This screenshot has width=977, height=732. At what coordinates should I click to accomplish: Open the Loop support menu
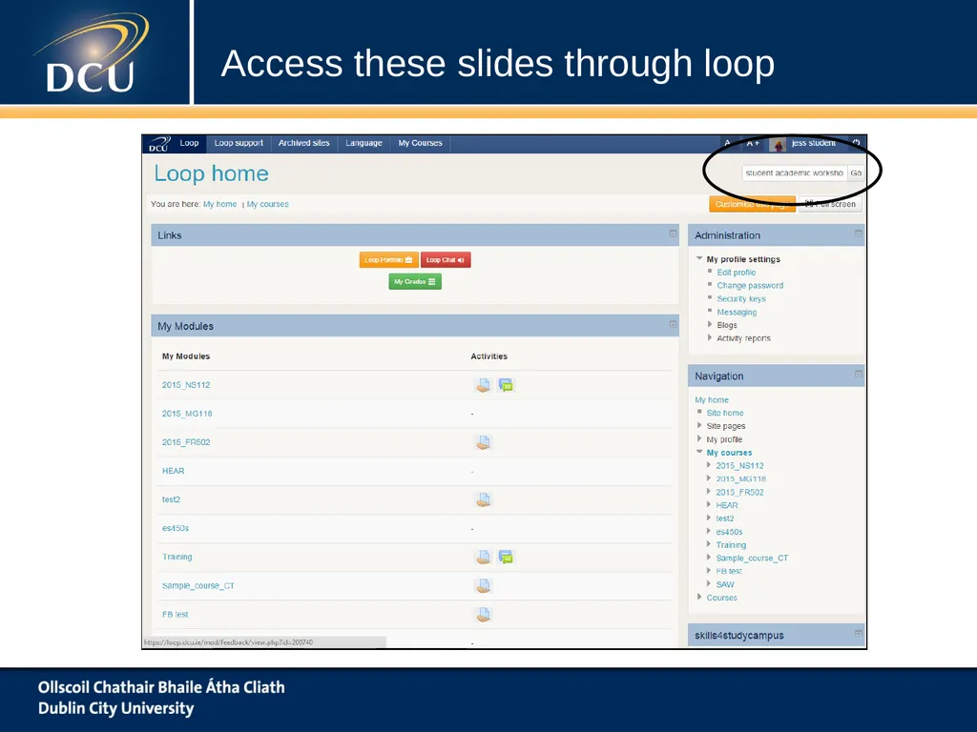tap(239, 143)
